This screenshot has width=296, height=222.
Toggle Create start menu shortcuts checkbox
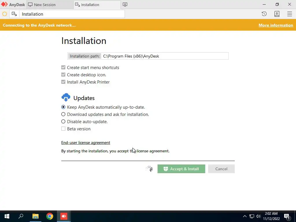tap(63, 67)
